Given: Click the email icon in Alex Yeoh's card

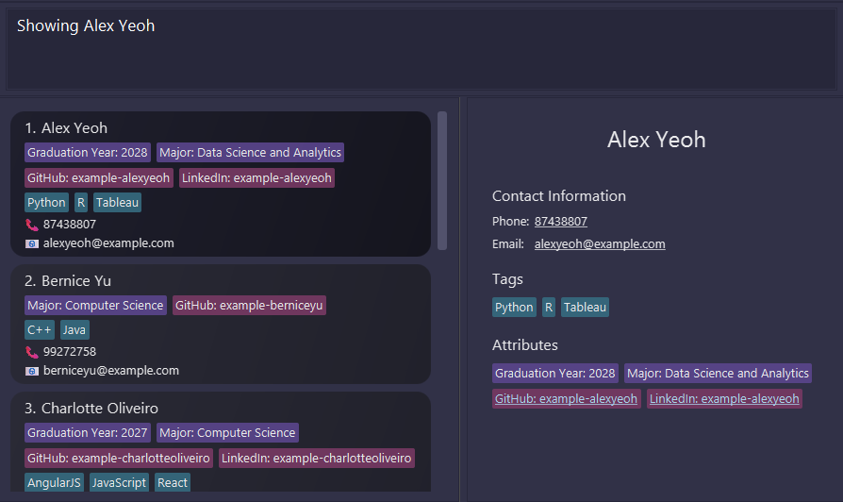Looking at the screenshot, I should [x=32, y=243].
